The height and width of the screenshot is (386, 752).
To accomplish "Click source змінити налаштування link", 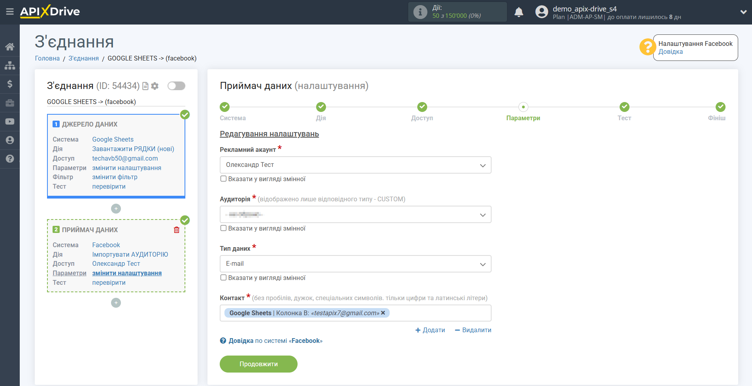I will click(126, 168).
